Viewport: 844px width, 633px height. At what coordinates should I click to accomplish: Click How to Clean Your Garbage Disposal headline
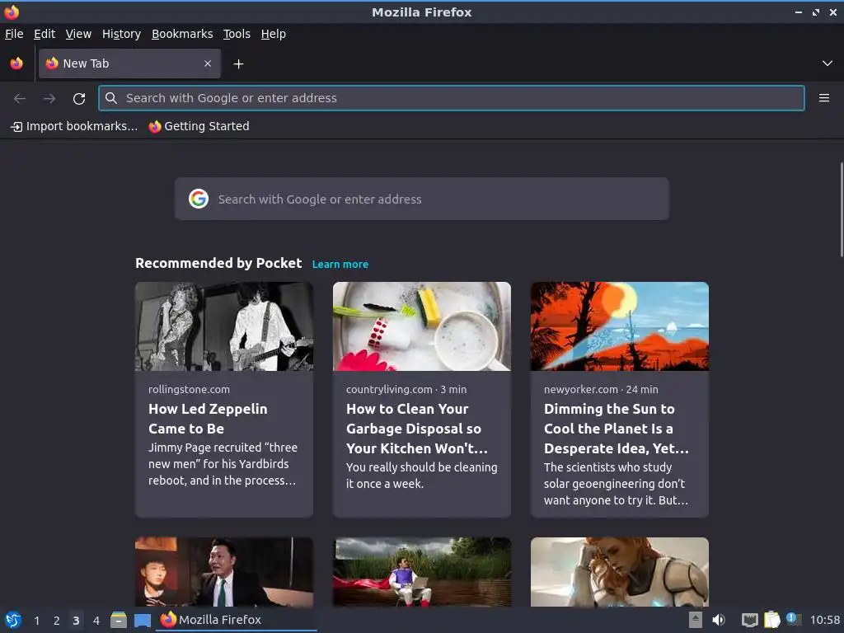click(x=417, y=429)
